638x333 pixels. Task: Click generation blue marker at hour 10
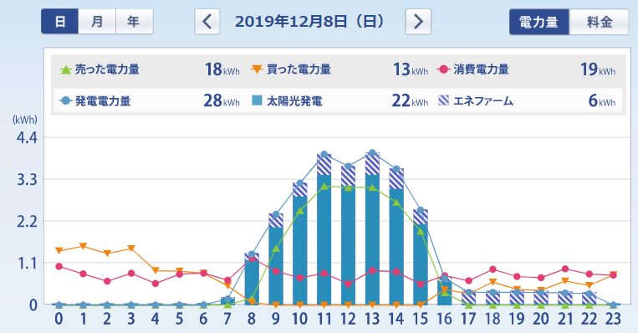pyautogui.click(x=300, y=183)
